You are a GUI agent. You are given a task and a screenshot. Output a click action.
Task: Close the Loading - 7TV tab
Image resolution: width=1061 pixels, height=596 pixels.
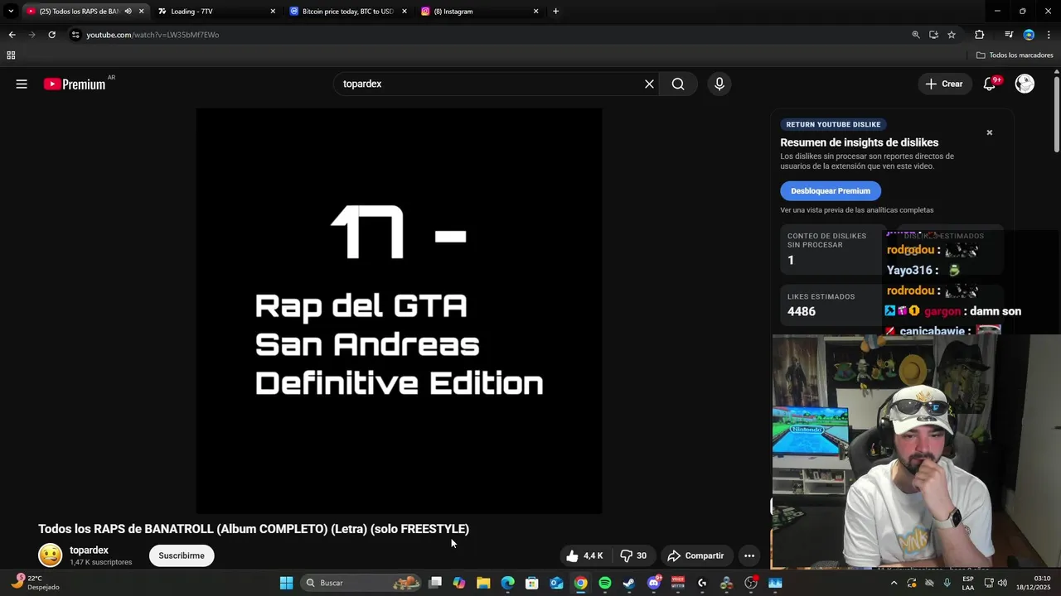coord(273,12)
